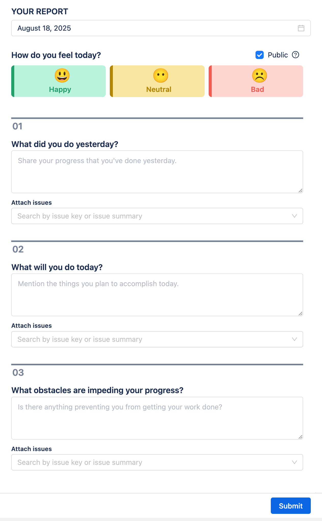Focus the 'What will you do today' textarea

[x=157, y=295]
